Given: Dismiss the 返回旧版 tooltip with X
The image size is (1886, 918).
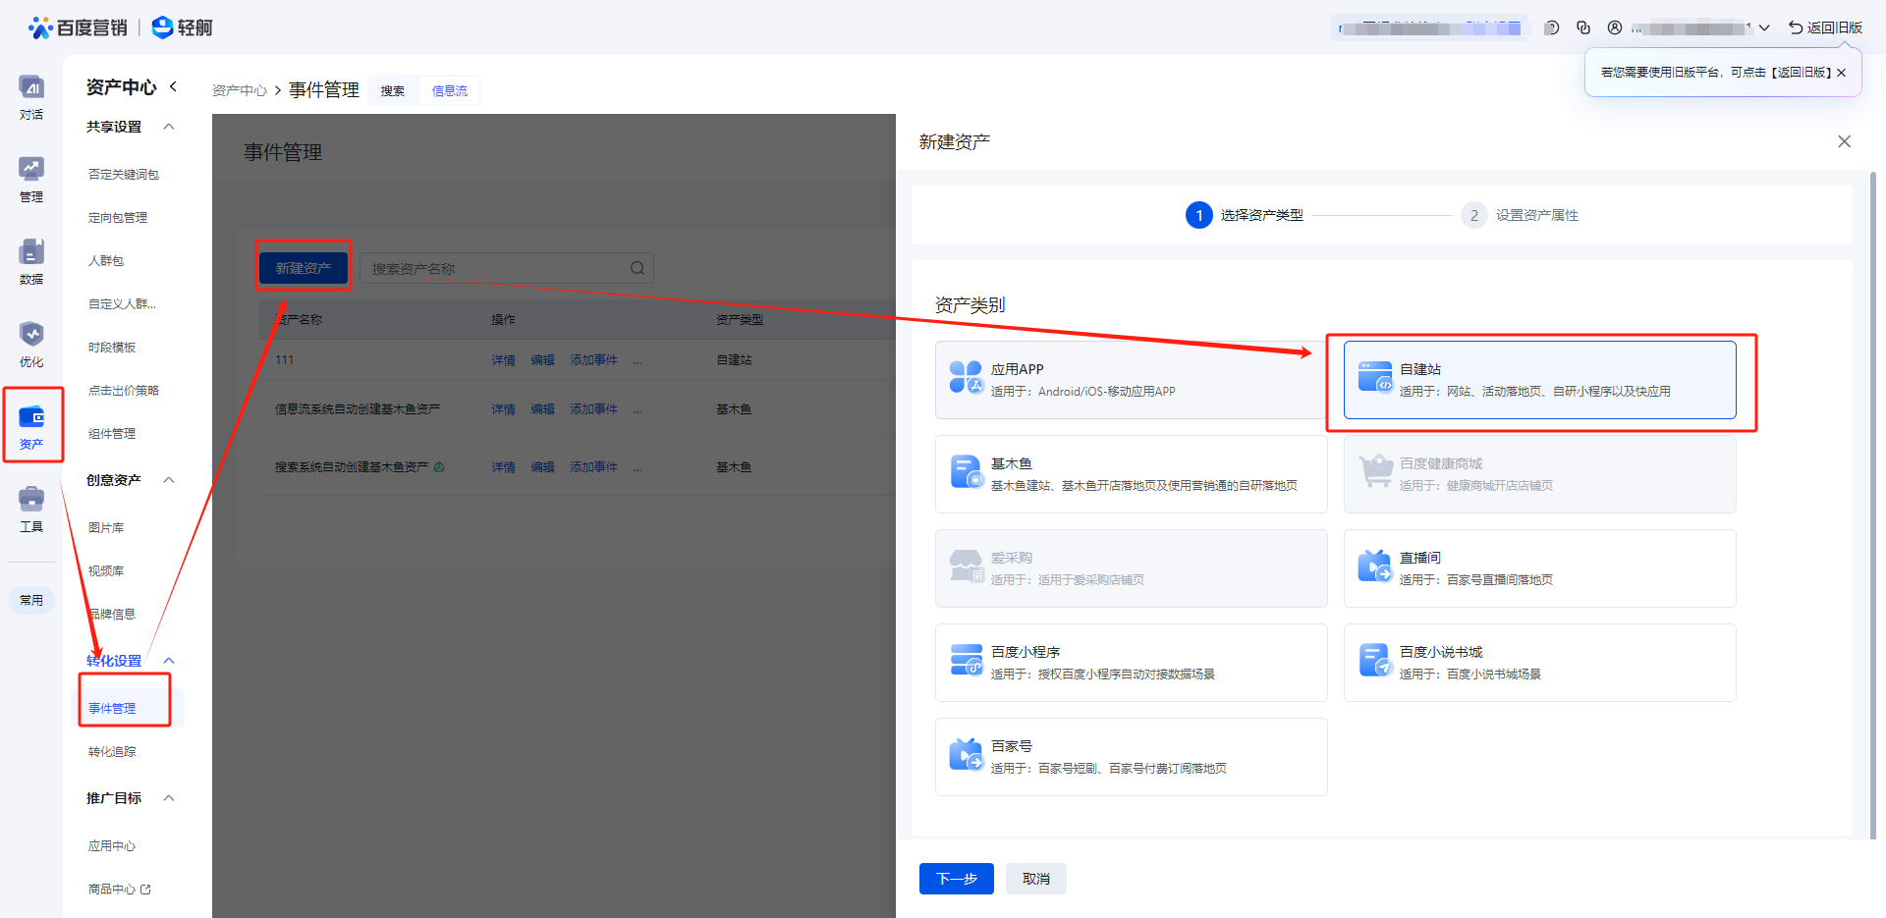Looking at the screenshot, I should (x=1841, y=73).
